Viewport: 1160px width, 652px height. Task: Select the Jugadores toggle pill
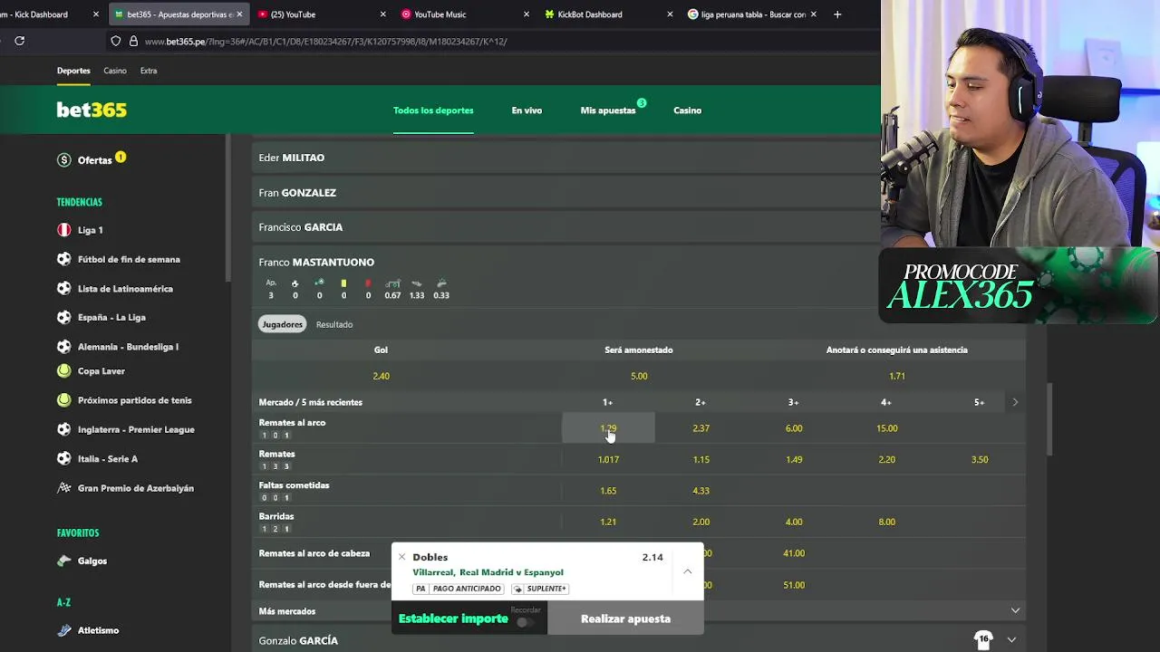tap(282, 324)
